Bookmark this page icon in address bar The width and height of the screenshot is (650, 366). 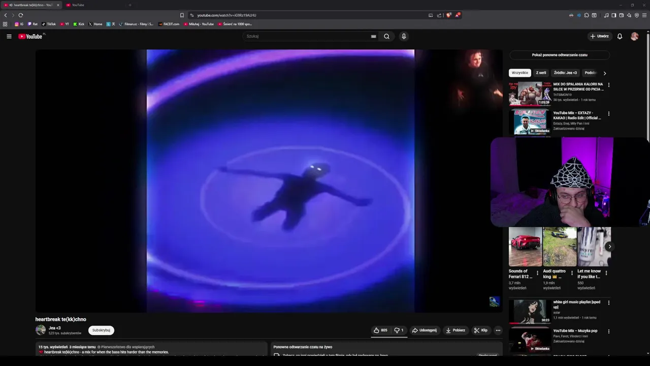click(182, 15)
